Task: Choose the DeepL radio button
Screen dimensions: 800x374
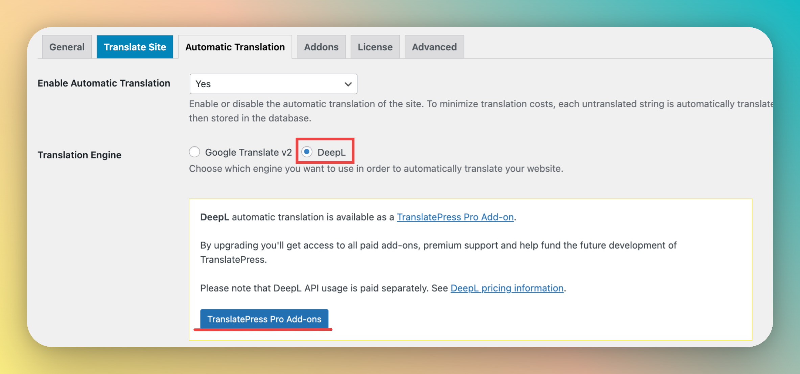Action: pos(307,152)
